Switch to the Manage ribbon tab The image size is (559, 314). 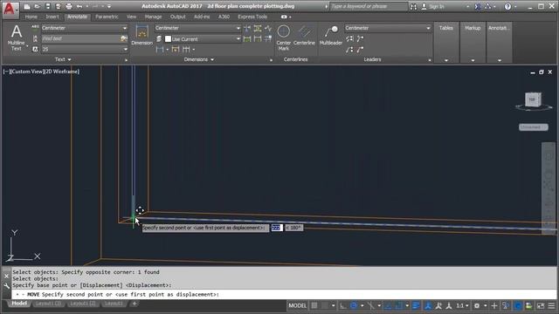(x=154, y=17)
